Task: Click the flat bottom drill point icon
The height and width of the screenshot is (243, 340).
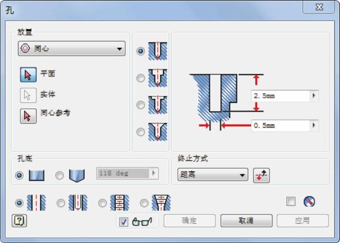Action: 36,175
